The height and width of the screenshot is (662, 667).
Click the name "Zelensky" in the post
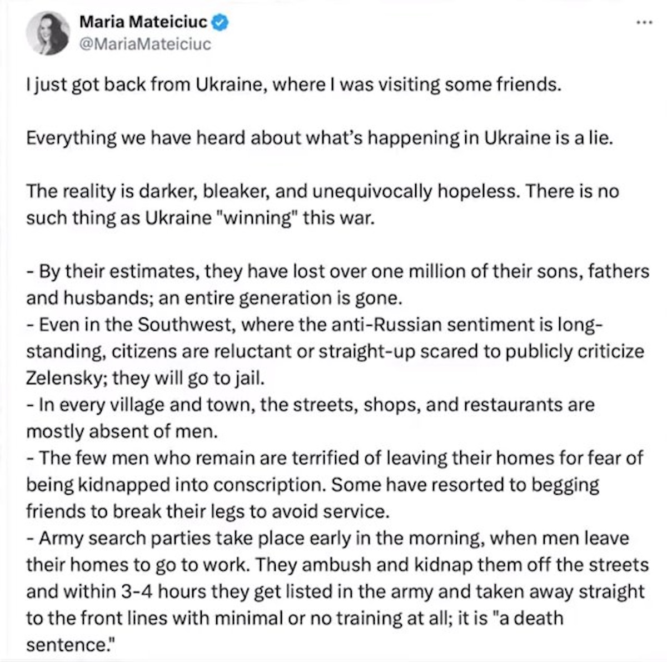click(66, 378)
